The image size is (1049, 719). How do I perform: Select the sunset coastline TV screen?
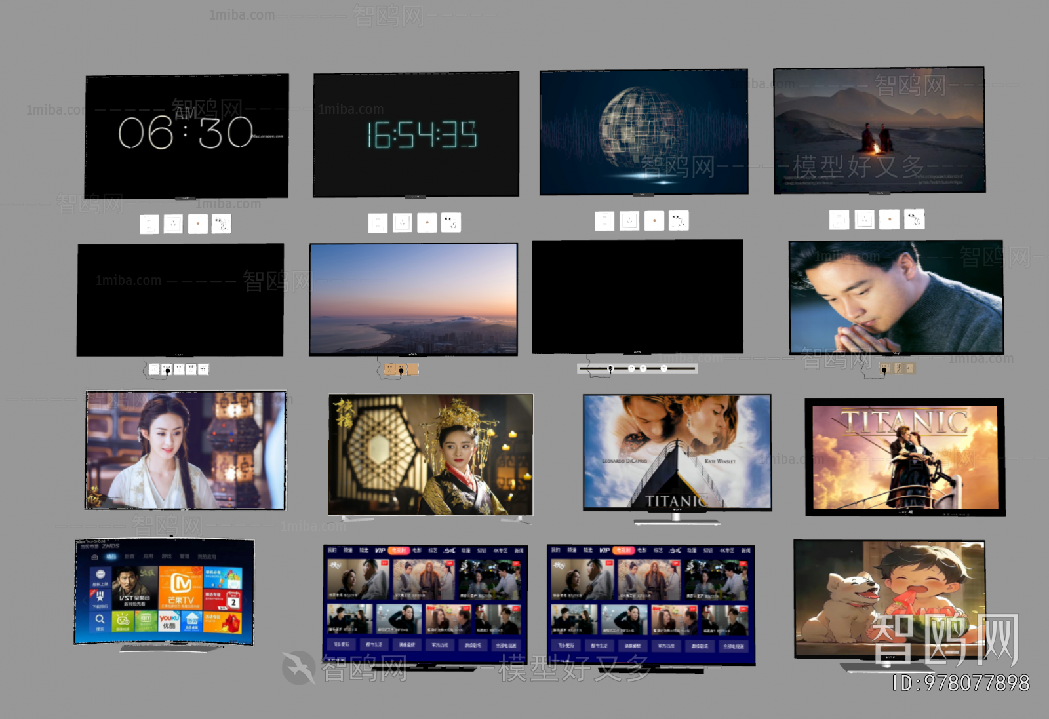tap(413, 299)
